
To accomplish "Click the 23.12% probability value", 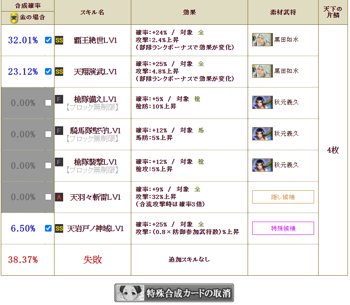I will tap(23, 71).
